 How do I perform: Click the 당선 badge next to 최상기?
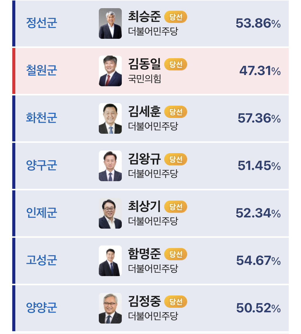[176, 207]
